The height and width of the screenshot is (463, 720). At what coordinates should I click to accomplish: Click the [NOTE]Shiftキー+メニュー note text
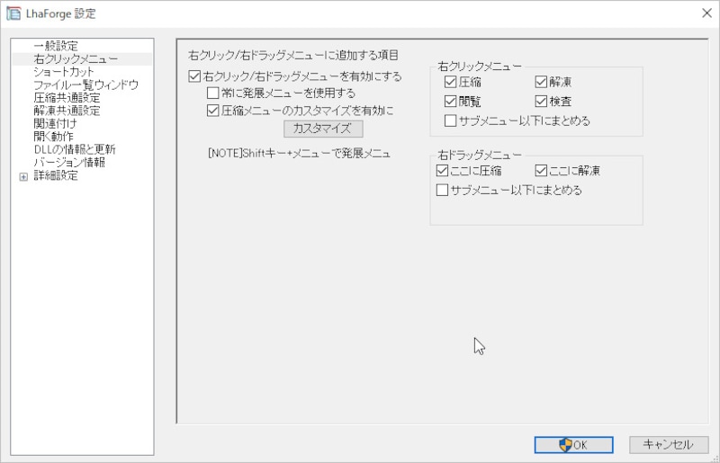click(x=299, y=153)
